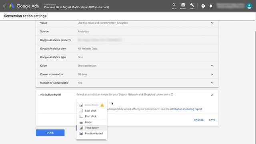
Task: Click the 'One conversion' value
Action: (87, 66)
